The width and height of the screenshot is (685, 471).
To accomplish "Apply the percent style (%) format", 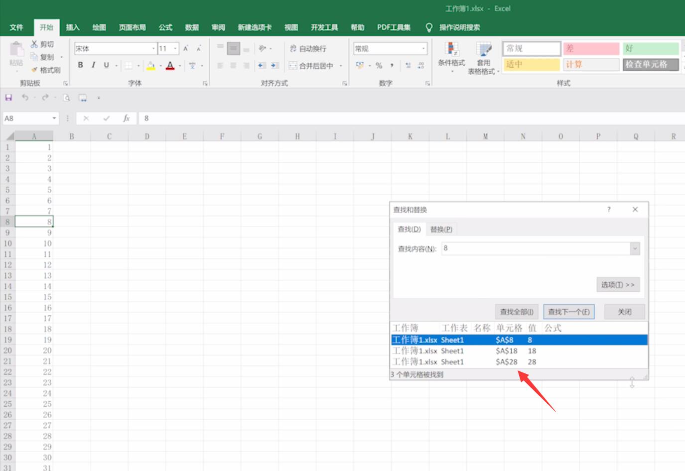I will coord(379,65).
